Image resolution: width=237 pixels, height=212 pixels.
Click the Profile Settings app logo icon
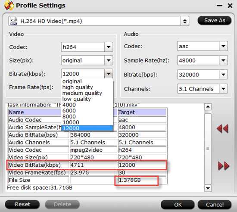click(9, 5)
